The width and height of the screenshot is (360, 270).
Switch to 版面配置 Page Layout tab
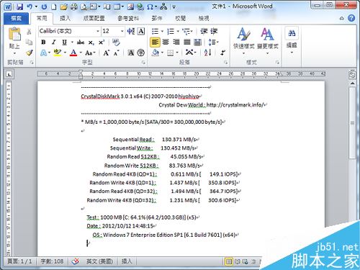tap(94, 18)
